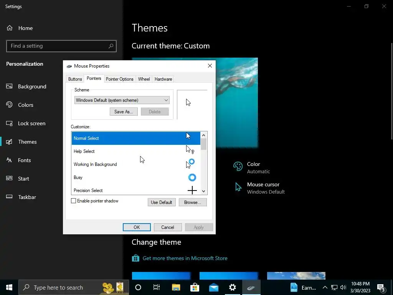The width and height of the screenshot is (393, 295).
Task: Confirm with the OK button
Action: pyautogui.click(x=137, y=227)
